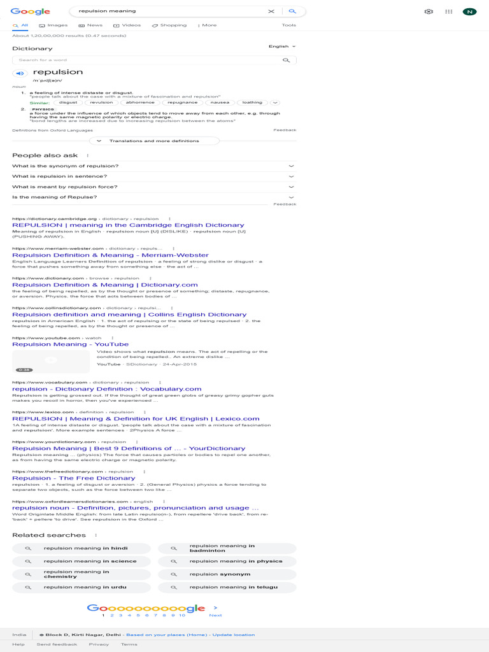Open People also ask options menu
489x652 pixels.
(87, 155)
